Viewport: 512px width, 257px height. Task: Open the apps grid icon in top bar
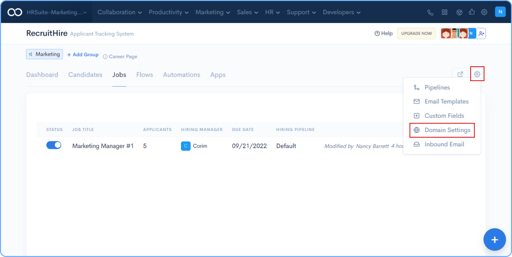pos(445,12)
